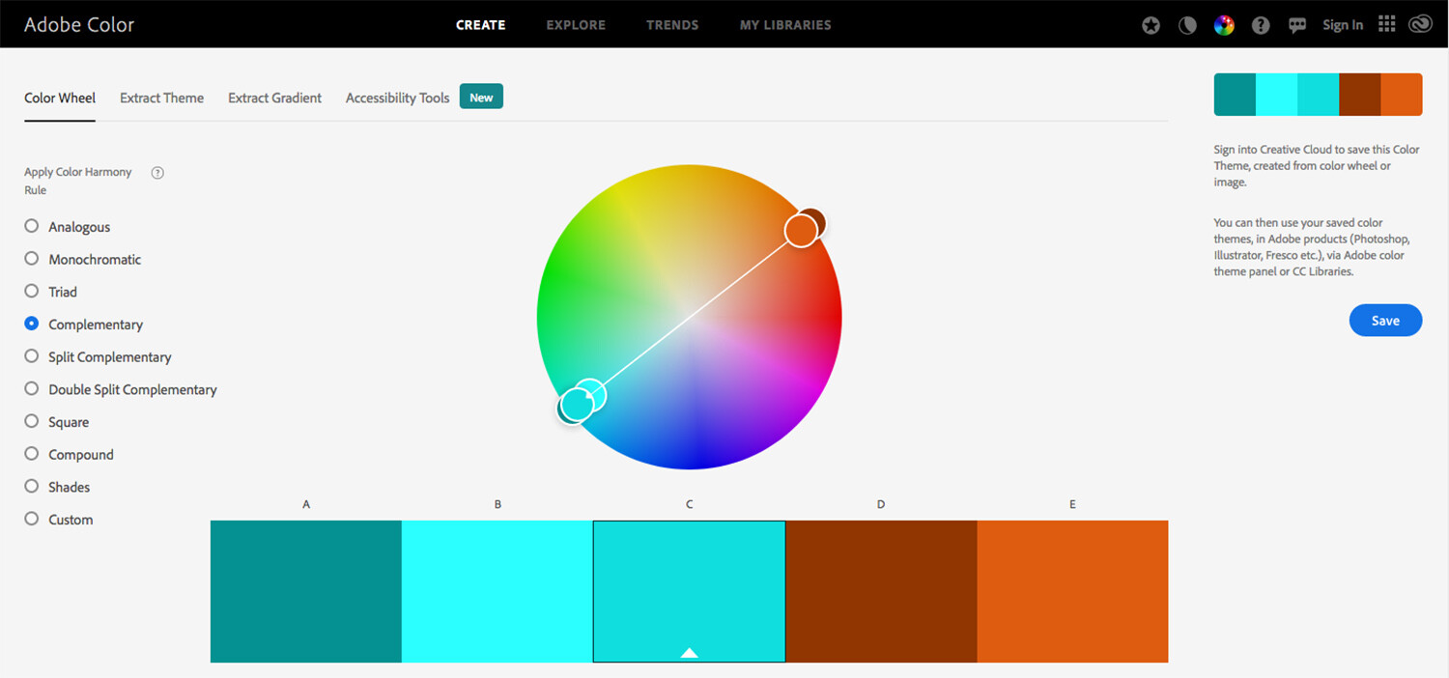This screenshot has width=1449, height=678.
Task: Open the Extract Gradient tab
Action: pyautogui.click(x=274, y=98)
